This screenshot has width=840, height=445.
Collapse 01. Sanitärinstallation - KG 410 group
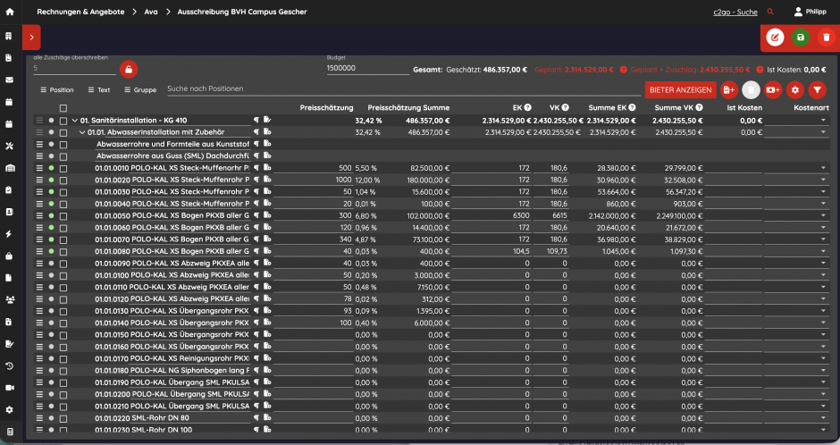tap(75, 121)
